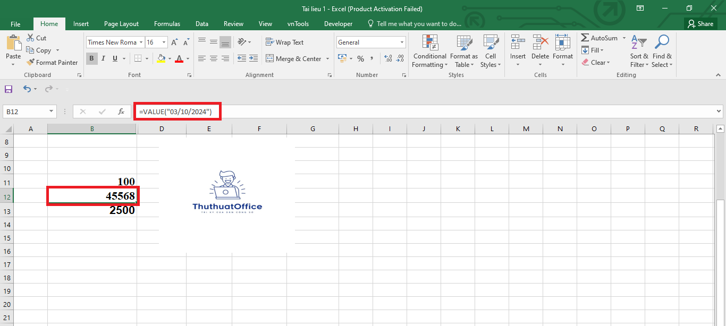Click the Fill Color bucket swatch
726x326 pixels.
(x=162, y=58)
